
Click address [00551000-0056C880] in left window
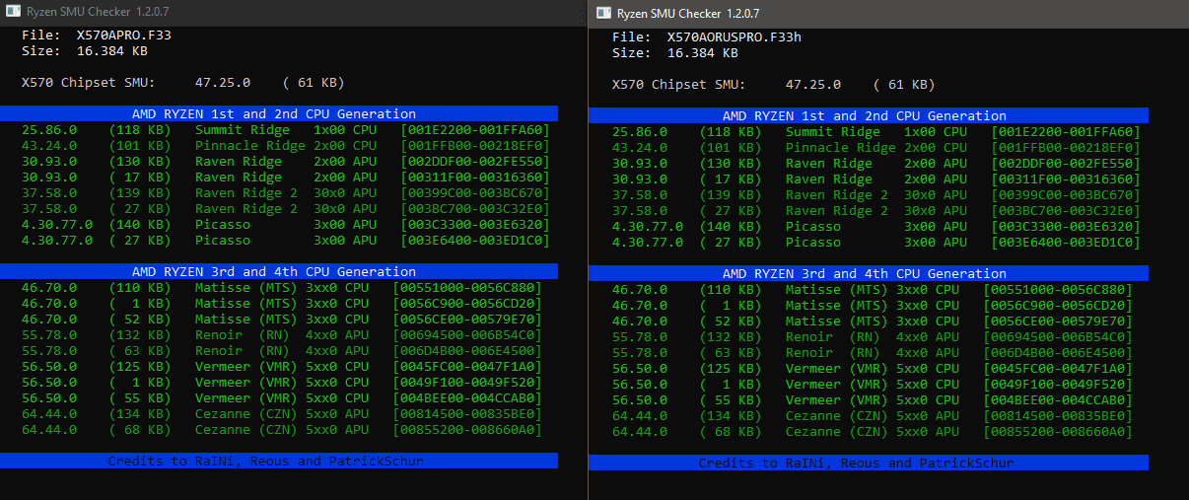[467, 288]
